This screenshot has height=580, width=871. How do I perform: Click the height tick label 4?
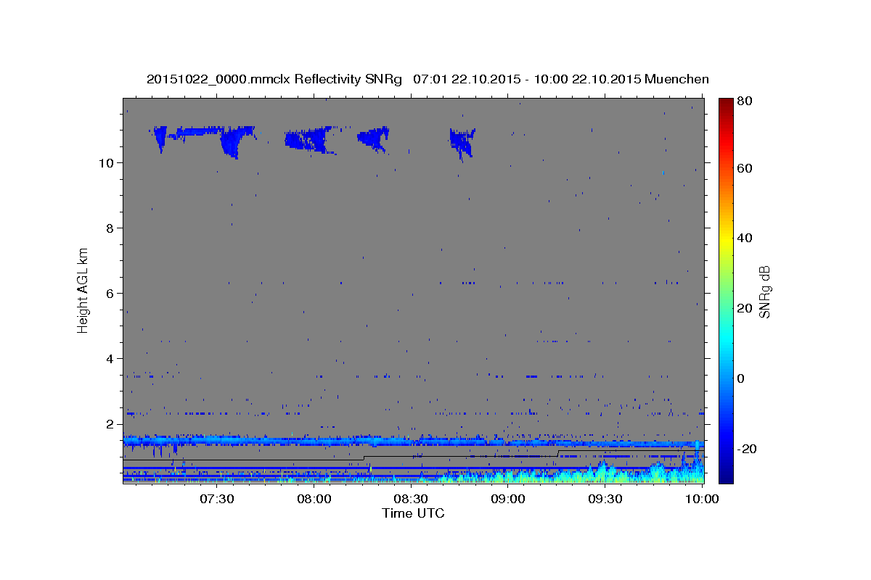tap(110, 358)
